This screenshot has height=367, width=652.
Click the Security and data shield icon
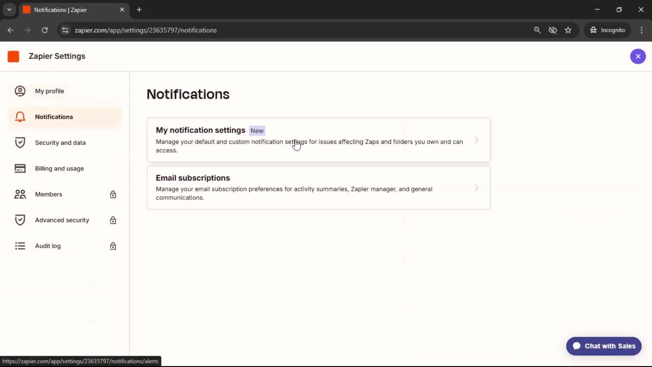tap(20, 143)
